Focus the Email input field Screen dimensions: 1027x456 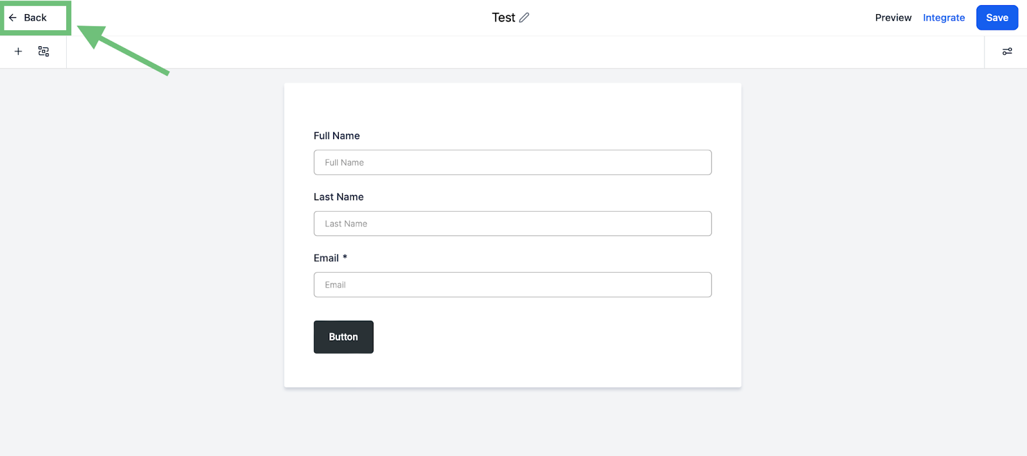[512, 285]
